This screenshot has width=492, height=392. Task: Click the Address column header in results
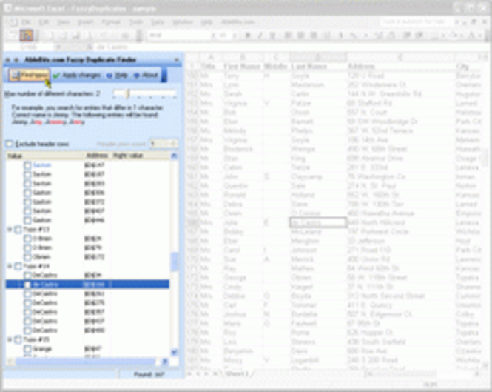98,156
